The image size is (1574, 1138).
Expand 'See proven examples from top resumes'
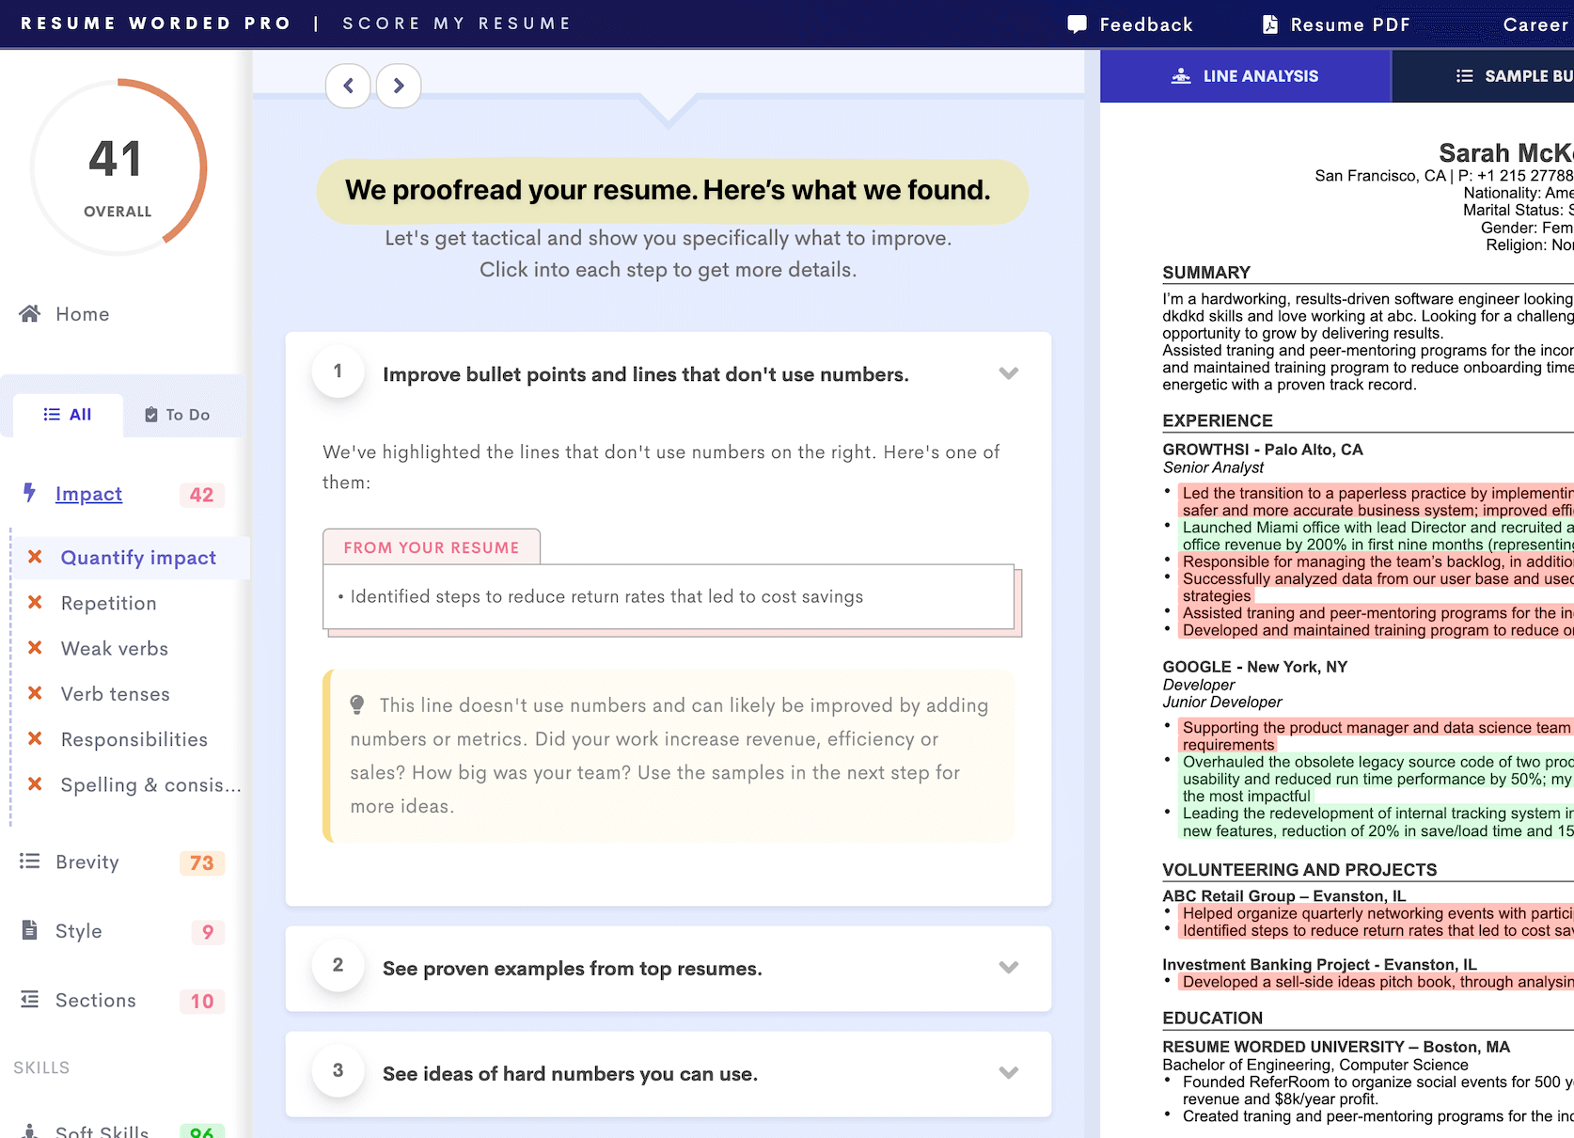pyautogui.click(x=1008, y=968)
